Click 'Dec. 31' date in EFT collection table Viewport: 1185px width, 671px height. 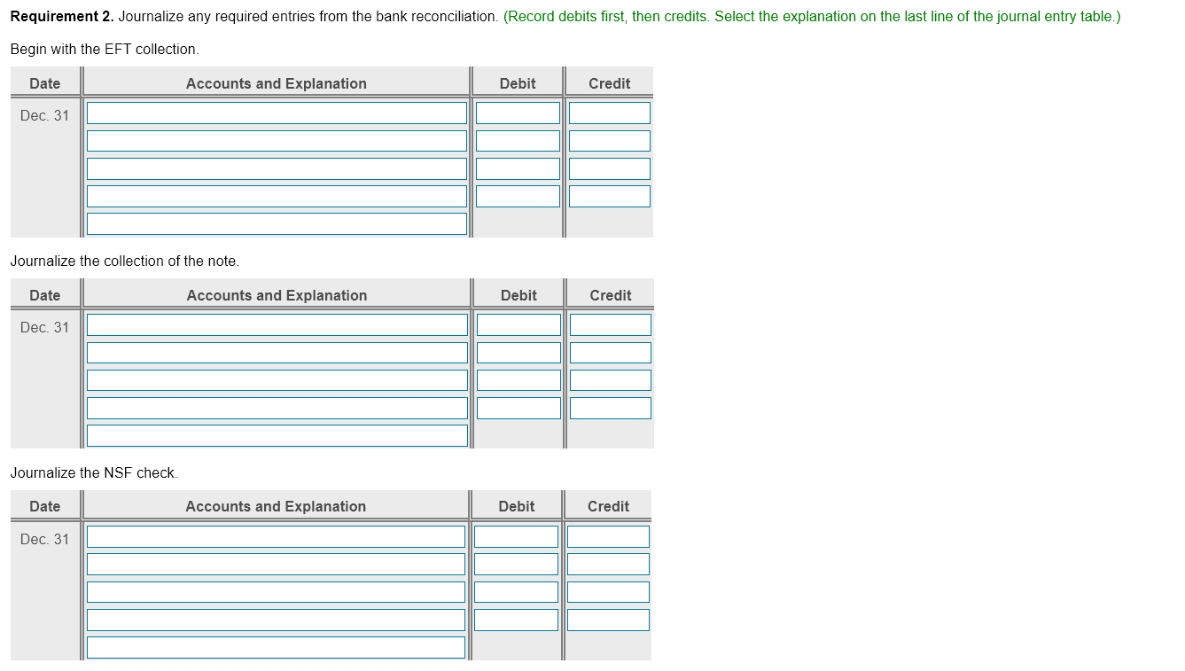pos(44,116)
